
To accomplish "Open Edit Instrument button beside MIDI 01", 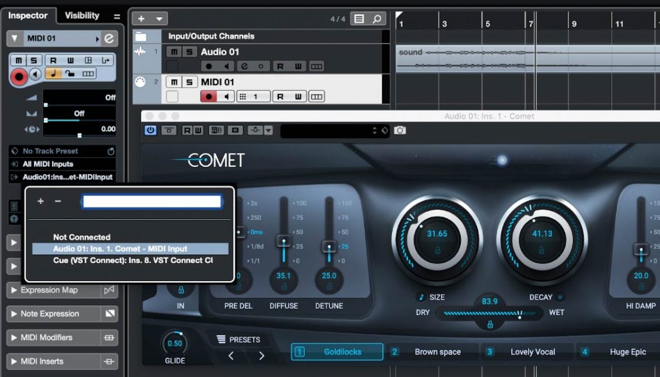I will (109, 39).
